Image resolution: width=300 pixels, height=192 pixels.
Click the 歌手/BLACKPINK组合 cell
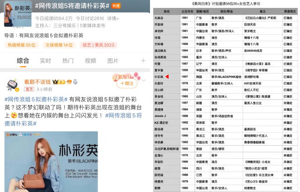(x=226, y=77)
